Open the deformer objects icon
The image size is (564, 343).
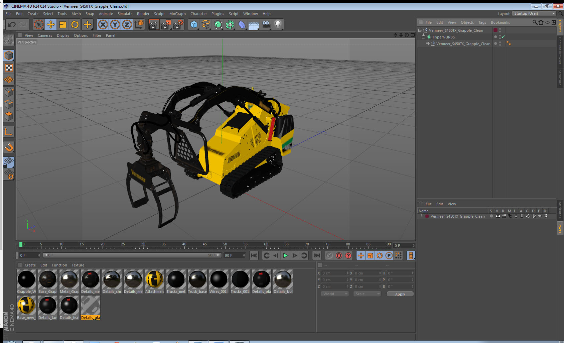[242, 24]
